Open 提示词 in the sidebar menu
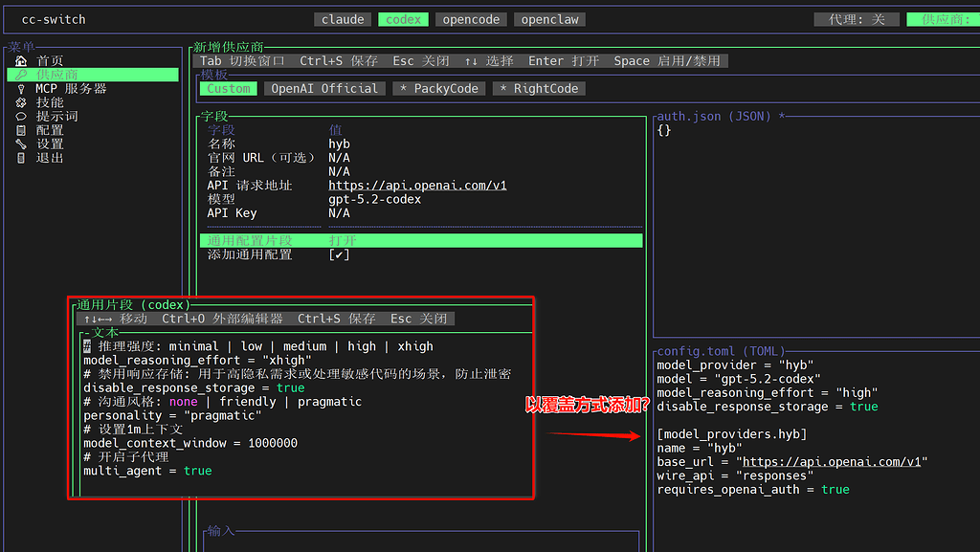 tap(56, 116)
